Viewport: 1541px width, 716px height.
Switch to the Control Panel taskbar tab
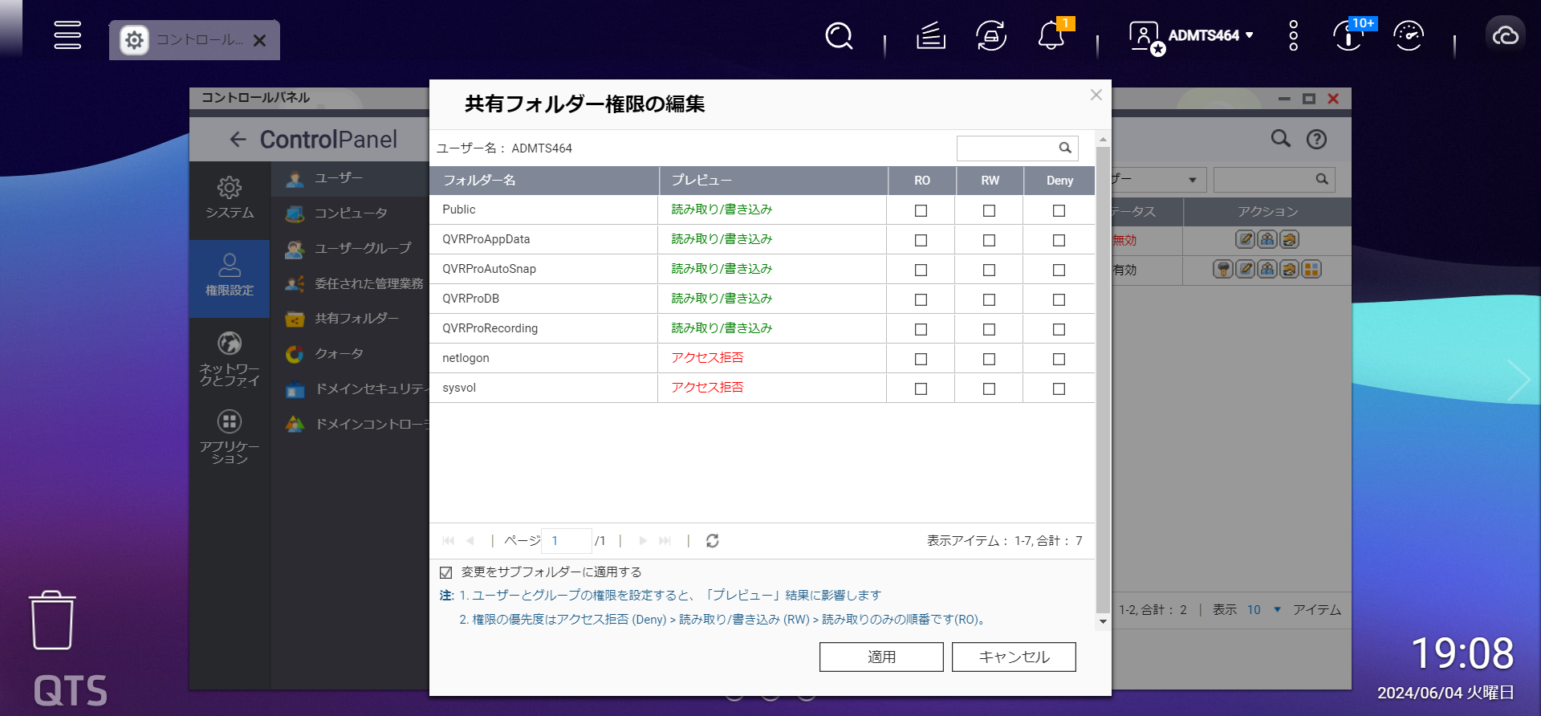[x=194, y=39]
